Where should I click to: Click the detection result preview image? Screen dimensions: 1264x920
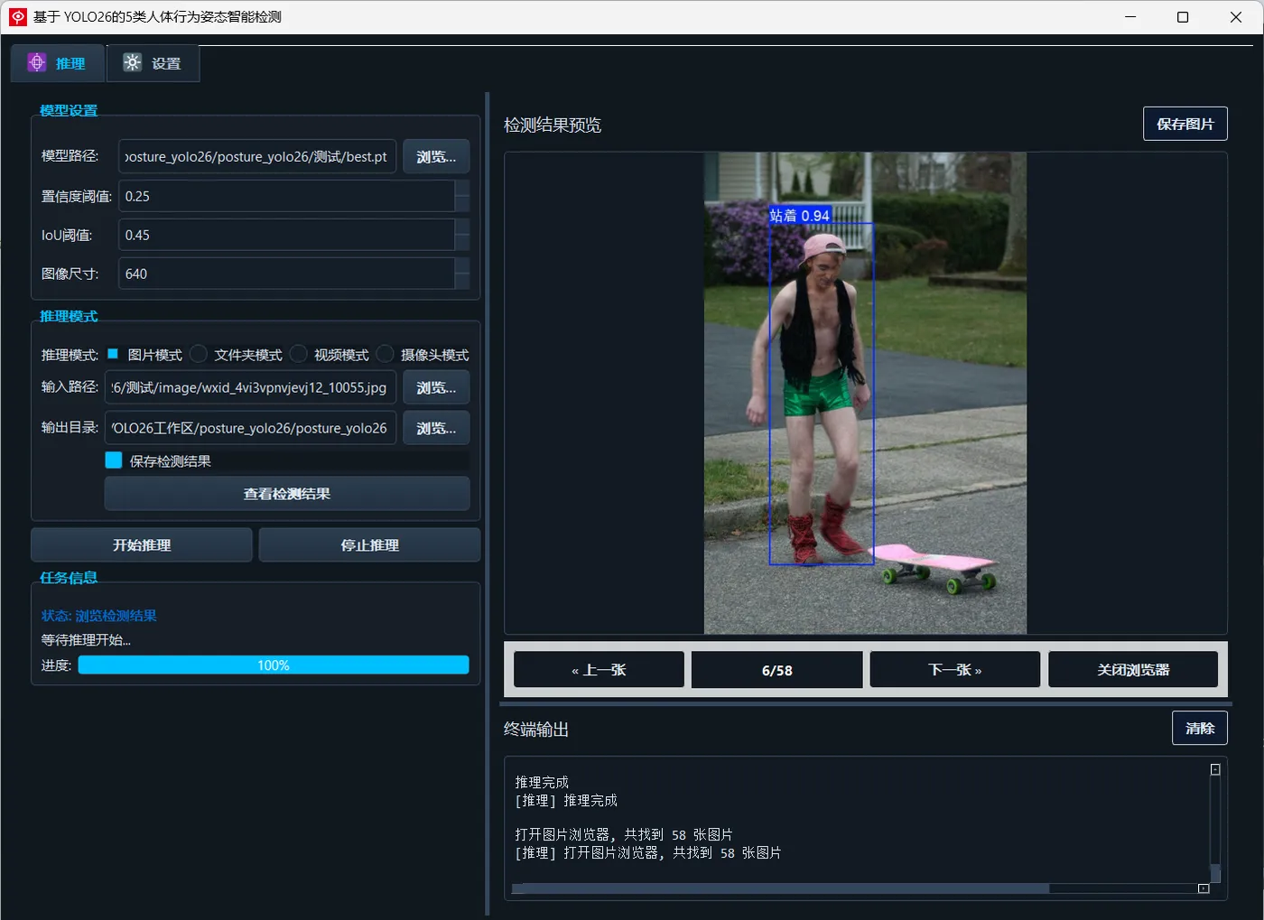point(865,393)
